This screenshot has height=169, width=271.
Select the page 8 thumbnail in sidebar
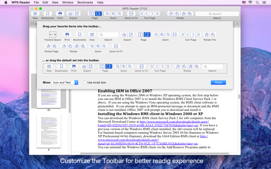48,131
